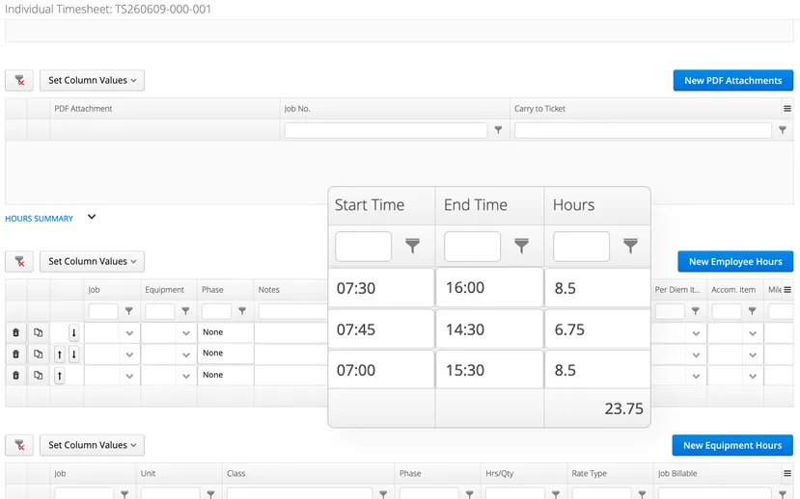The image size is (800, 499).
Task: Clear filters above PDF Attachment grid
Action: [19, 81]
